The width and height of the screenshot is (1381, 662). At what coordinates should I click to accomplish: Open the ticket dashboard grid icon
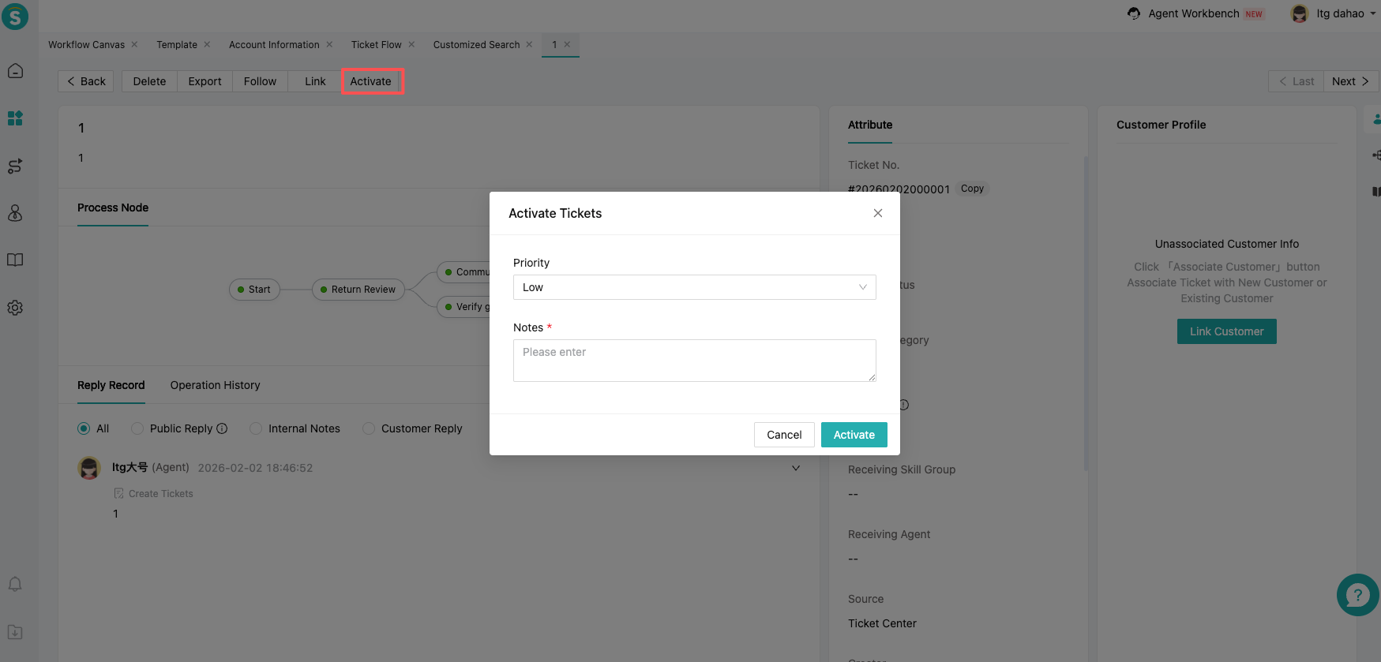pos(15,118)
